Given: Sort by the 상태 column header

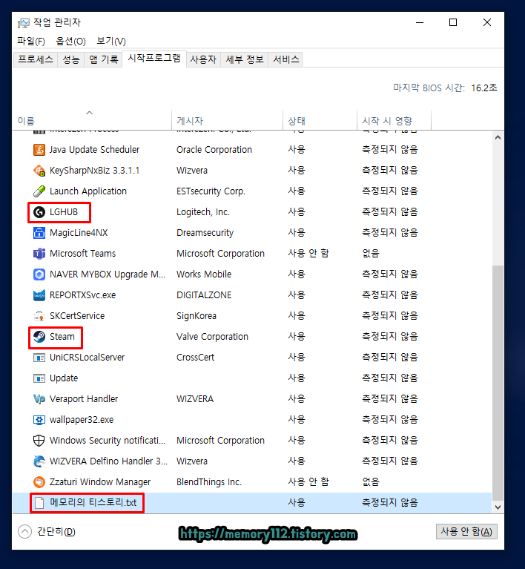Looking at the screenshot, I should click(320, 119).
